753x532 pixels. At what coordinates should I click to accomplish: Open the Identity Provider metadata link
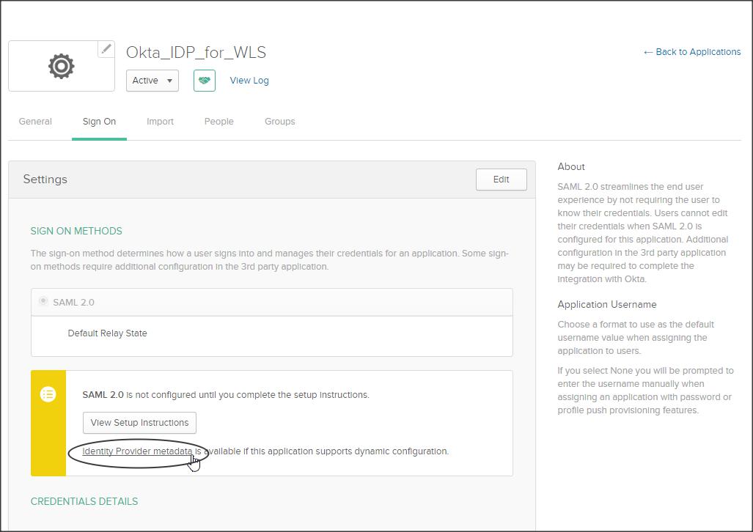[137, 451]
